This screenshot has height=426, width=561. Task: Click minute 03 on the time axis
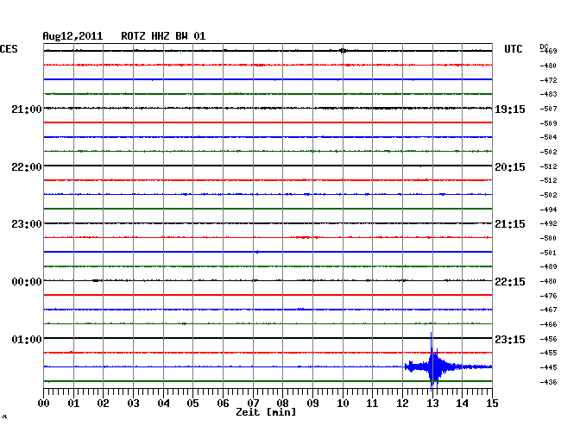[133, 404]
